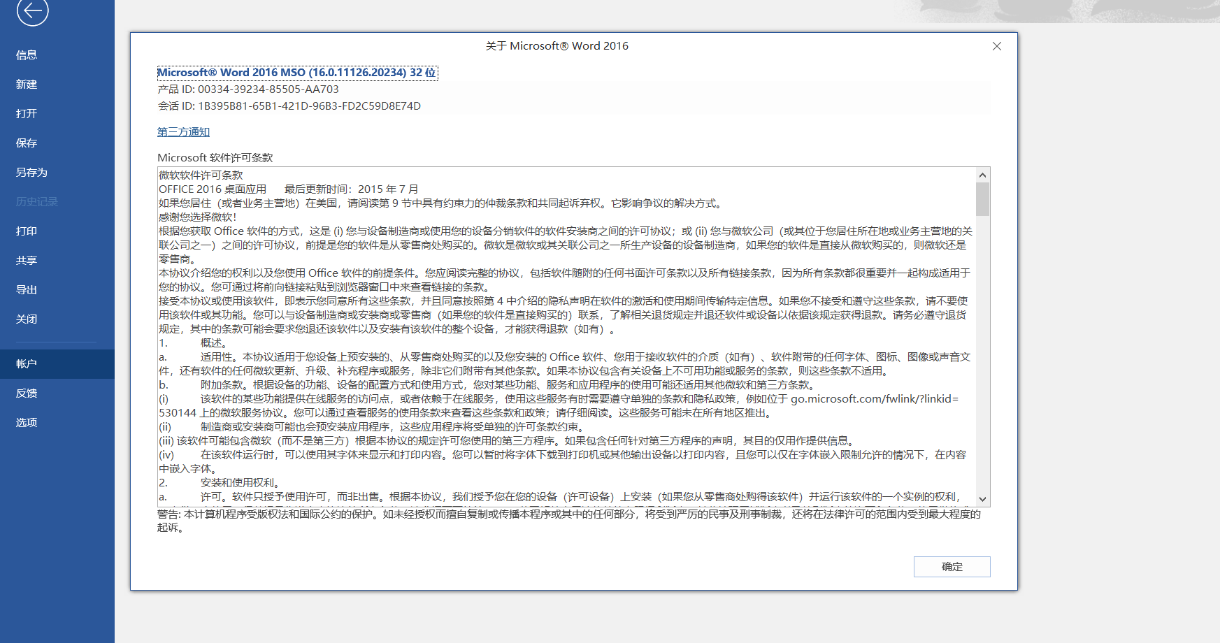Click the 会话 ID line
This screenshot has width=1220, height=643.
[289, 106]
